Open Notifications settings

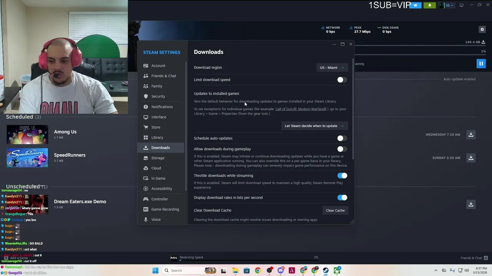pos(161,107)
